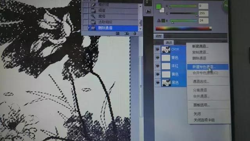Click the 黄色 channel thumbnail
This screenshot has height=141, width=250.
(x=166, y=74)
